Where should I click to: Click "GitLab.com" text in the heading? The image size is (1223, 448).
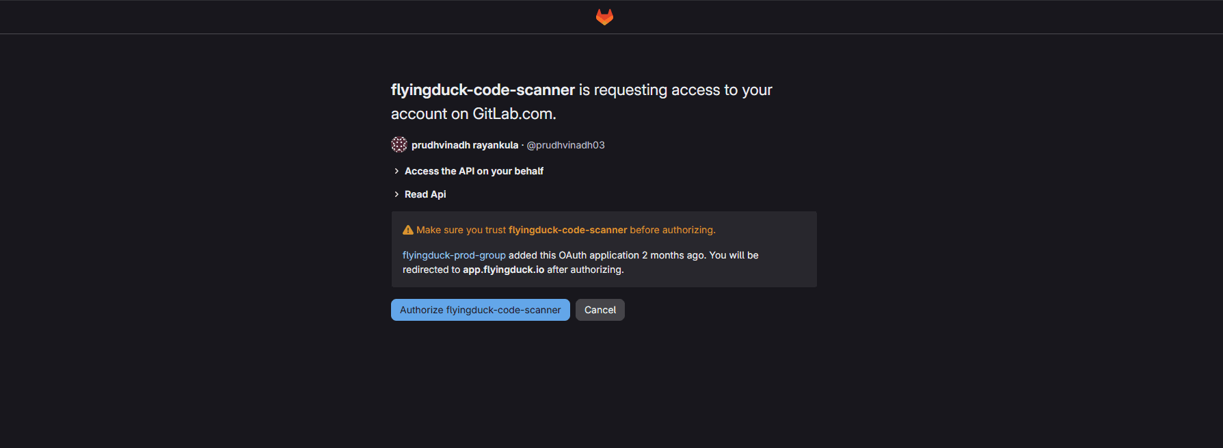click(513, 113)
